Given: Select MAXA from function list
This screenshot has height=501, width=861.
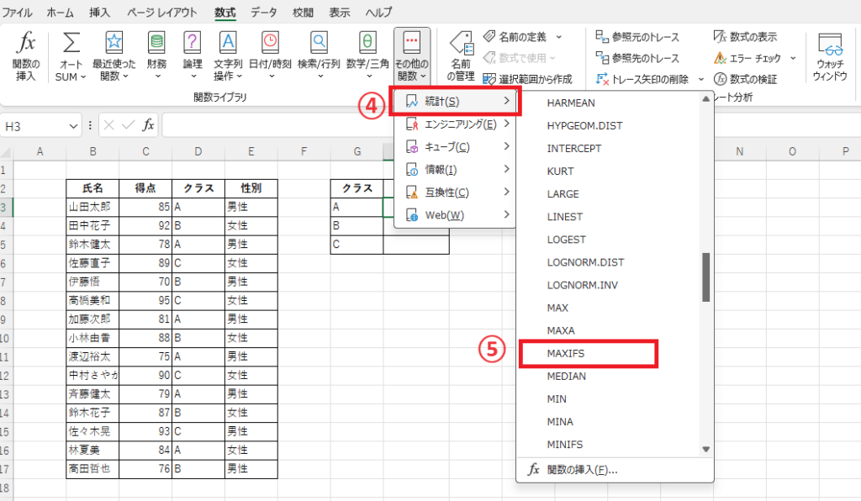Looking at the screenshot, I should [x=561, y=330].
